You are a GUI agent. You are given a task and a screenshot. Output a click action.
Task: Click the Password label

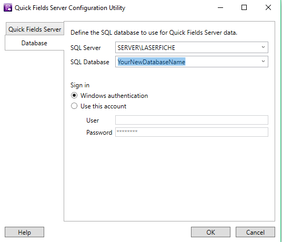(99, 133)
